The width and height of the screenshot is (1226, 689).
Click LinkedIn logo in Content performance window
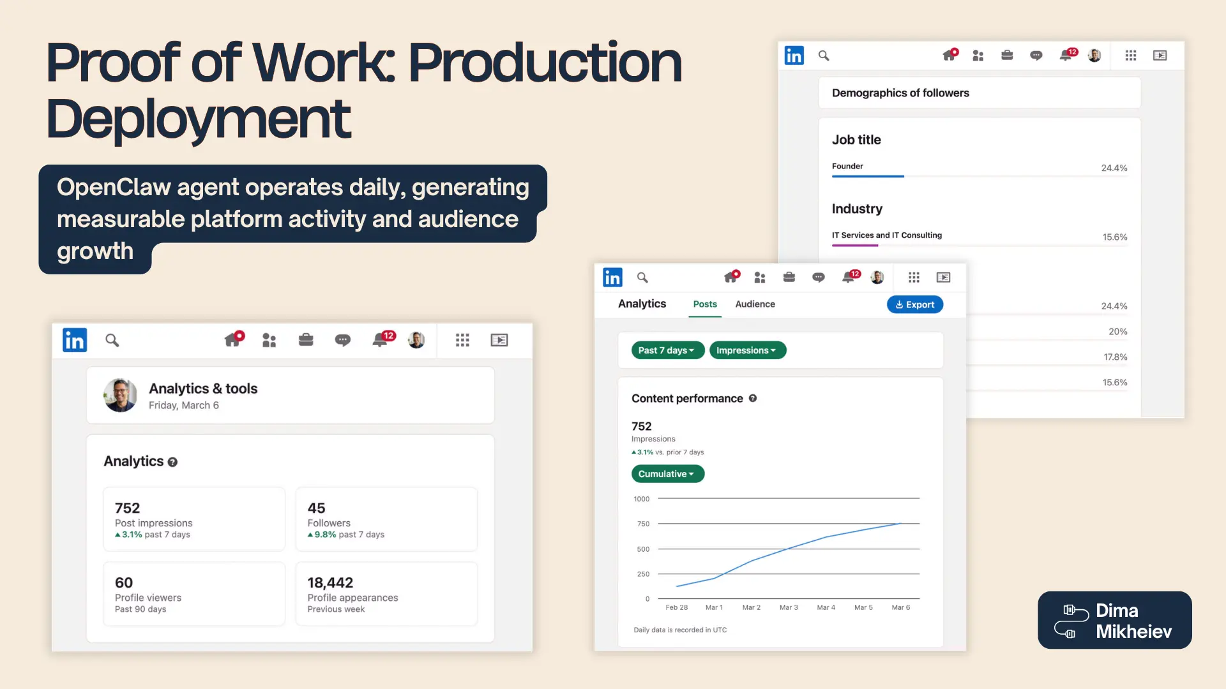coord(612,278)
